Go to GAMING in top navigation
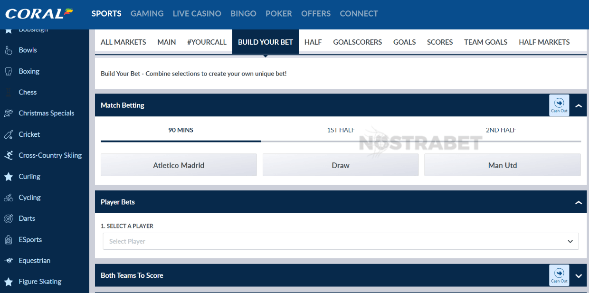 147,13
